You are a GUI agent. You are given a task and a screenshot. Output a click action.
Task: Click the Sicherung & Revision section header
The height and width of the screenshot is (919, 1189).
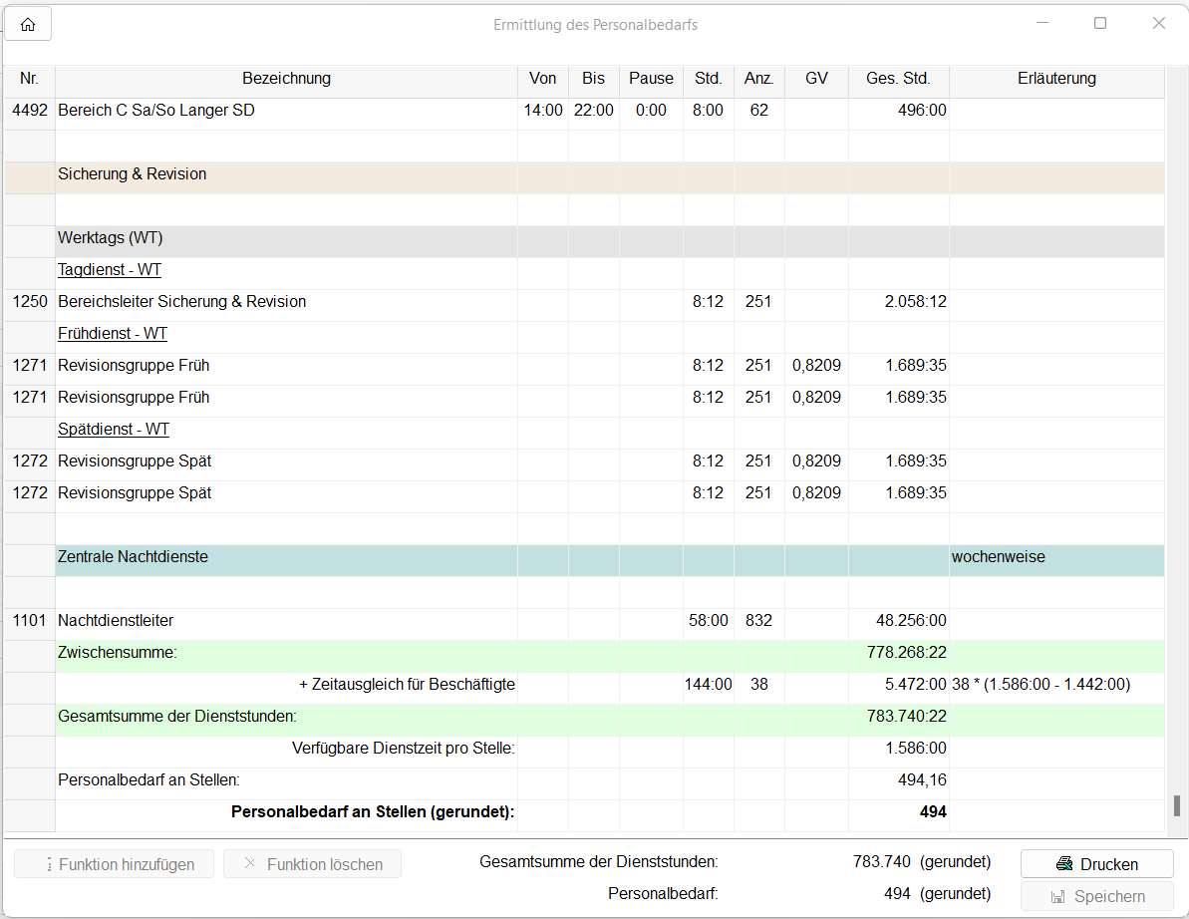pos(133,174)
